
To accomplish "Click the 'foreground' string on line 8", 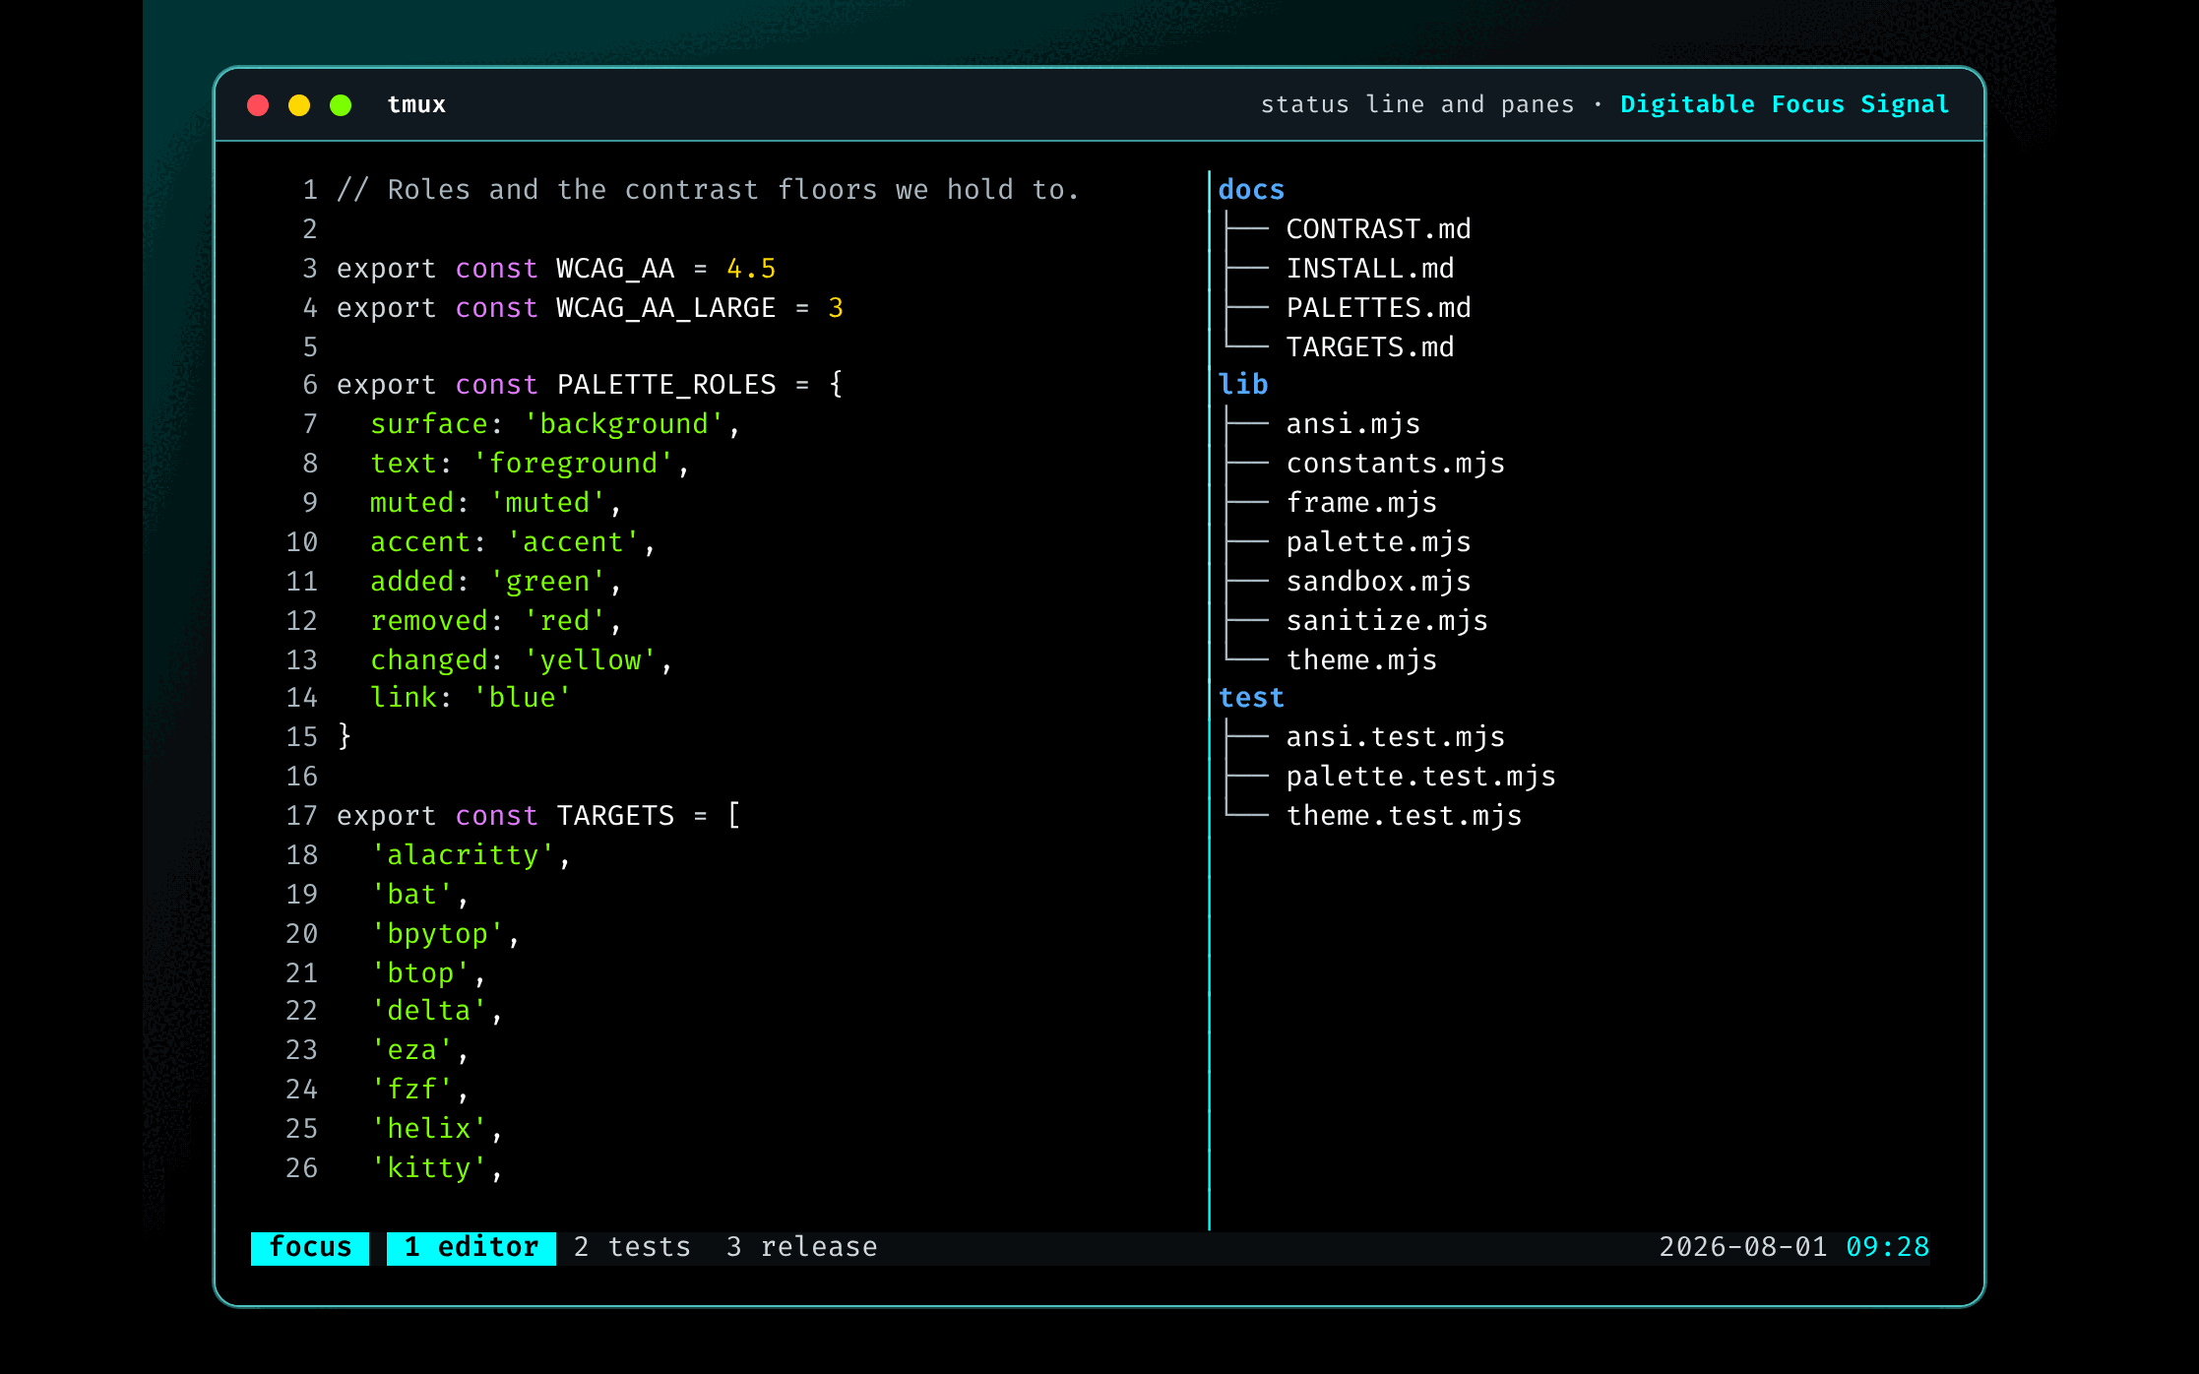I will [574, 463].
